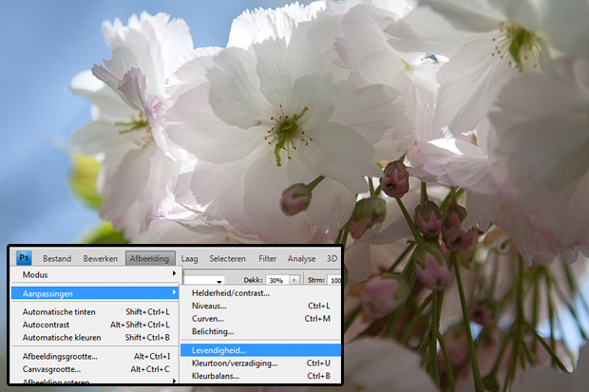Close the open Afbeelding menu

pyautogui.click(x=149, y=259)
